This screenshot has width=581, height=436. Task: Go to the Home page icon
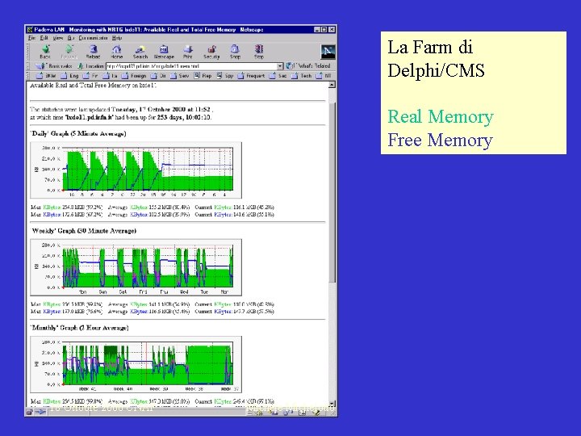pyautogui.click(x=117, y=52)
